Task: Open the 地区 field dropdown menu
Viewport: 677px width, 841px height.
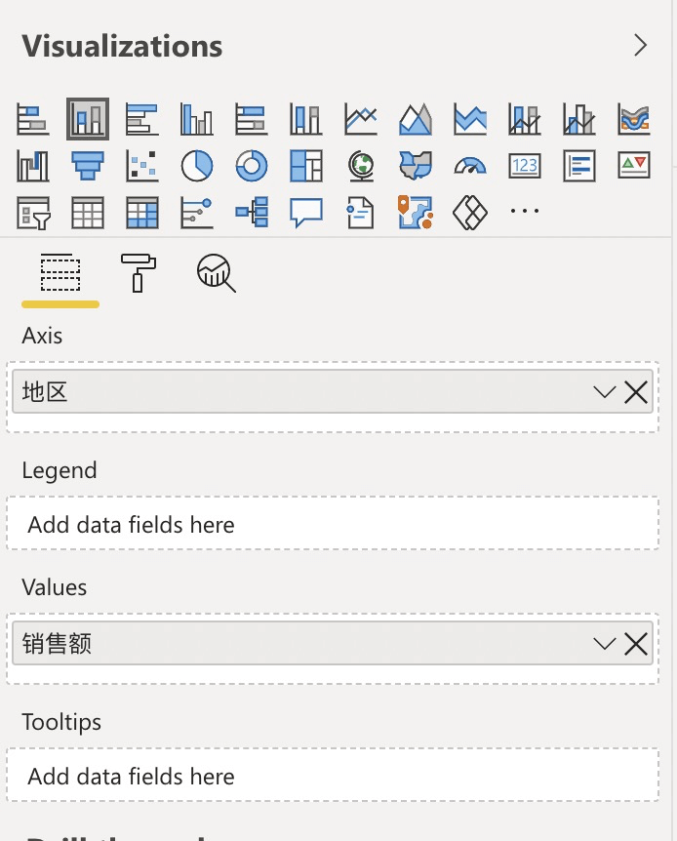Action: (604, 392)
